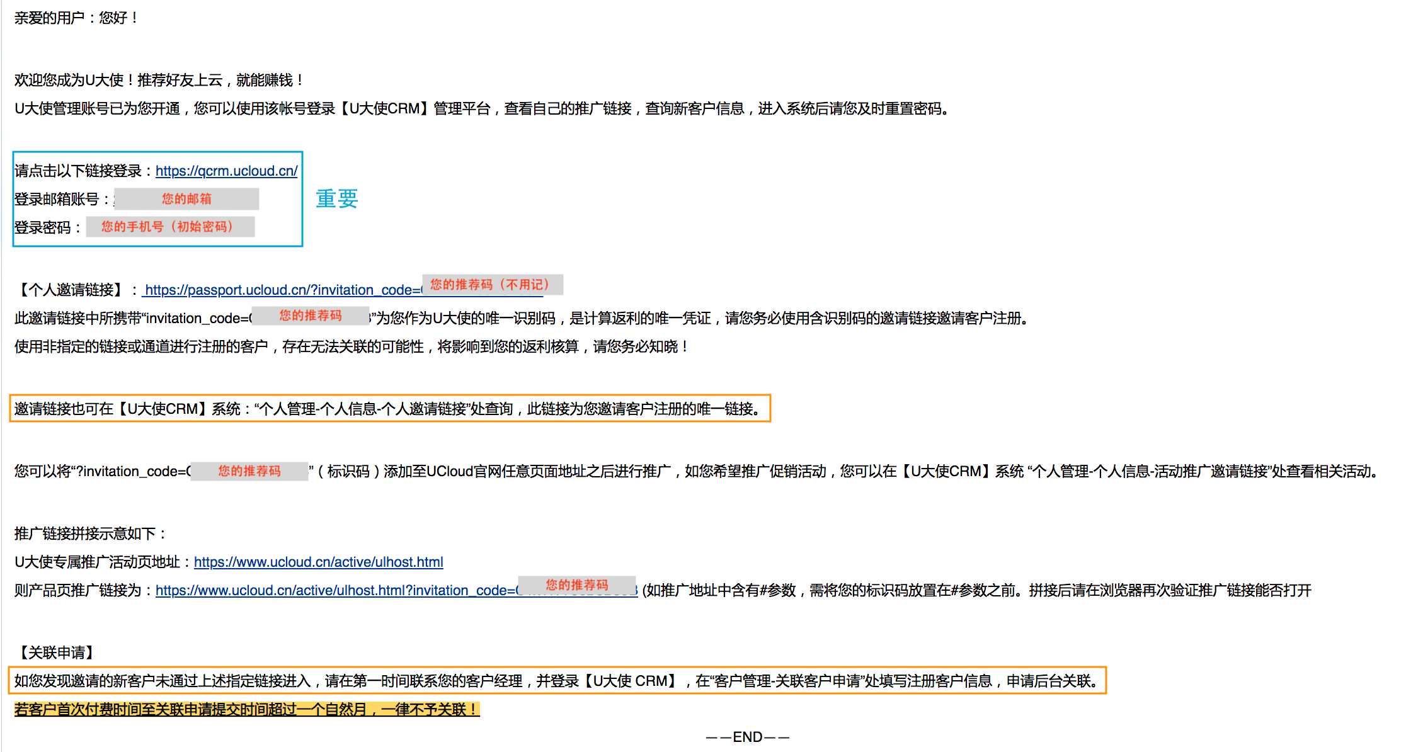Click the highlighted warning 若客户首次付费时间至关联申请提交时间超过一个自然月
1406x752 pixels.
point(247,709)
